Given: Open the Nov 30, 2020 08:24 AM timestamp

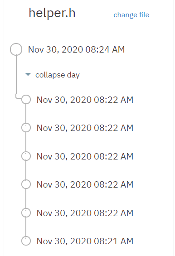Looking at the screenshot, I should click(76, 49).
